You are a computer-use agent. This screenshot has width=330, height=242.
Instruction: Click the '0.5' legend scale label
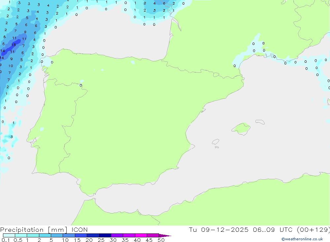tap(18, 240)
